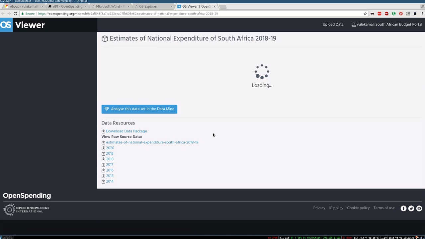The height and width of the screenshot is (239, 425).
Task: Click the red plug extension icon
Action: 401,14
